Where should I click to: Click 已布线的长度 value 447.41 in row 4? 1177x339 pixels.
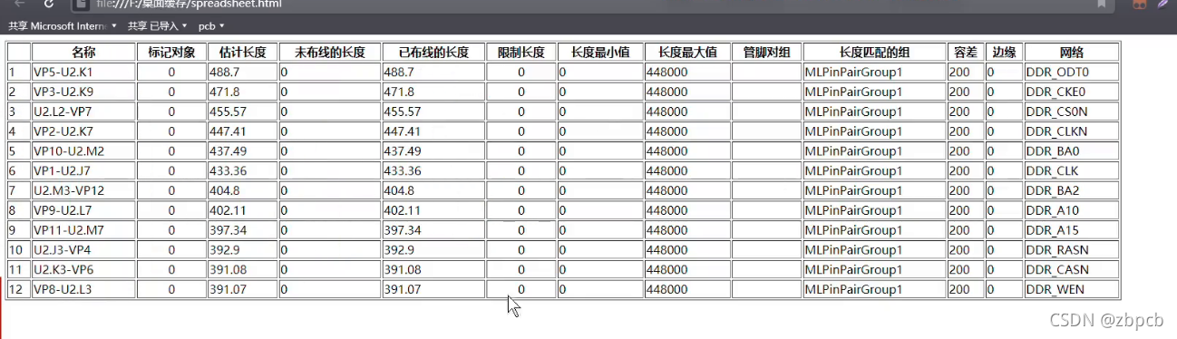click(433, 131)
